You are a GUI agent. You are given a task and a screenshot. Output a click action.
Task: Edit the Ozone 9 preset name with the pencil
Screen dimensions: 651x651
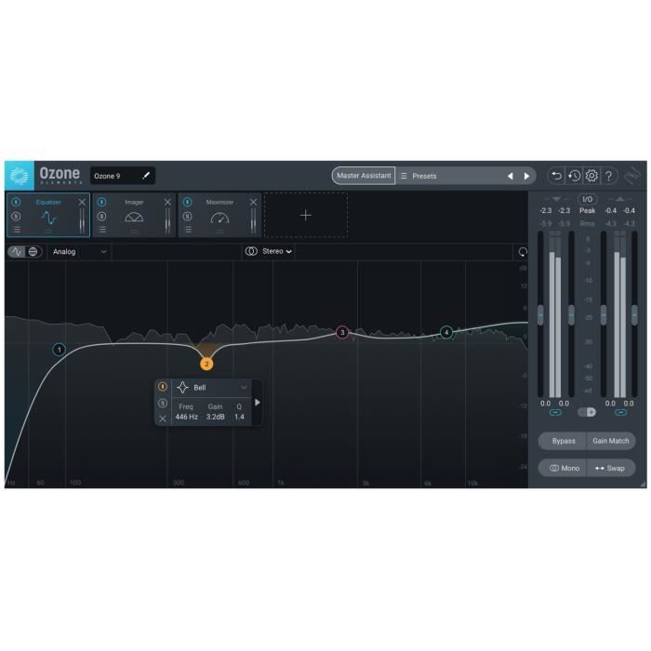[x=146, y=176]
